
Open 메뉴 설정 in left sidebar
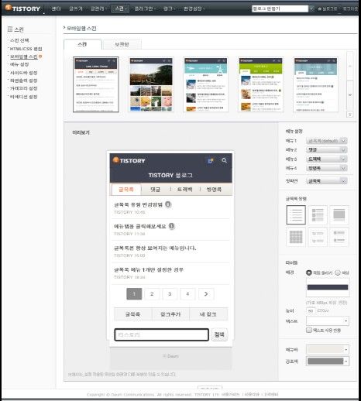click(x=19, y=64)
